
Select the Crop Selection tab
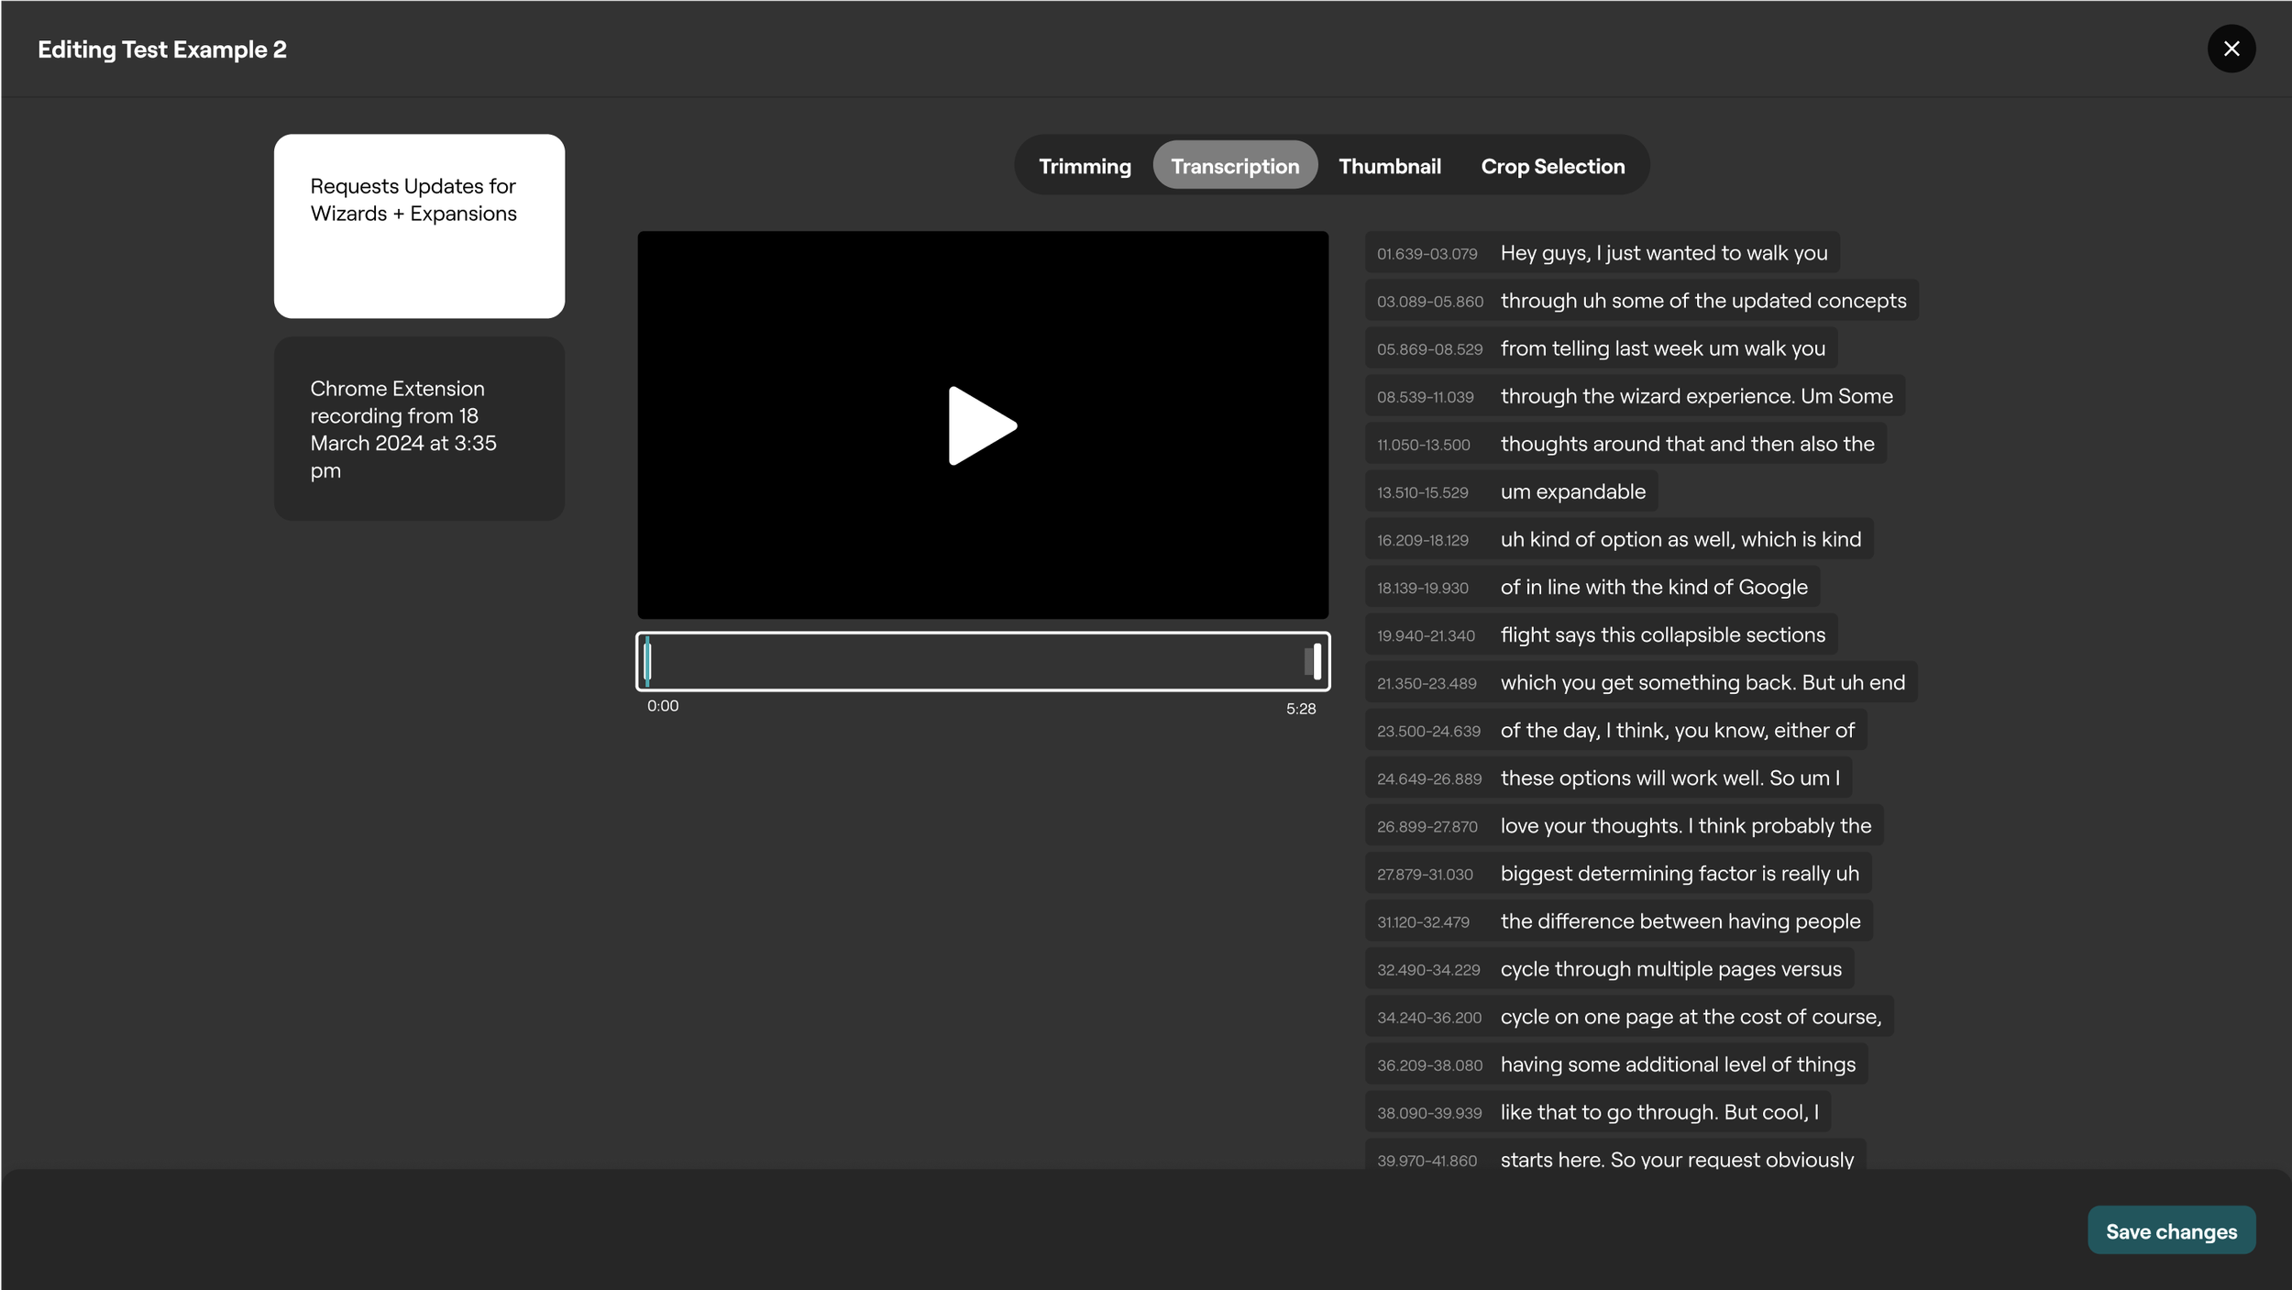1552,166
